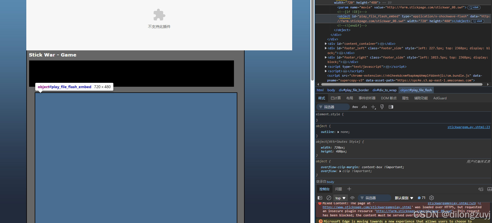Image resolution: width=492 pixels, height=223 pixels.
Task: Open the 属性 properties tab
Action: click(405, 98)
